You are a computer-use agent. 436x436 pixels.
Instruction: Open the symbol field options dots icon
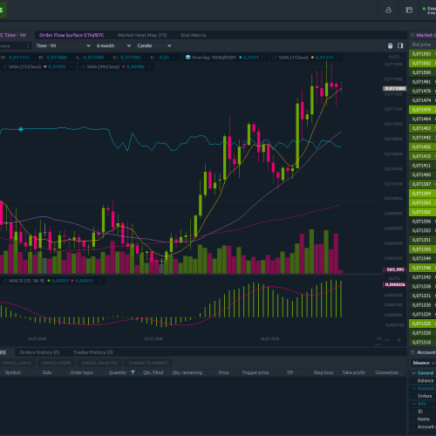pyautogui.click(x=28, y=45)
